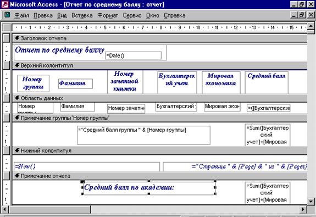Click the report selector box at ruler corner
The height and width of the screenshot is (217, 316).
pyautogui.click(x=7, y=27)
